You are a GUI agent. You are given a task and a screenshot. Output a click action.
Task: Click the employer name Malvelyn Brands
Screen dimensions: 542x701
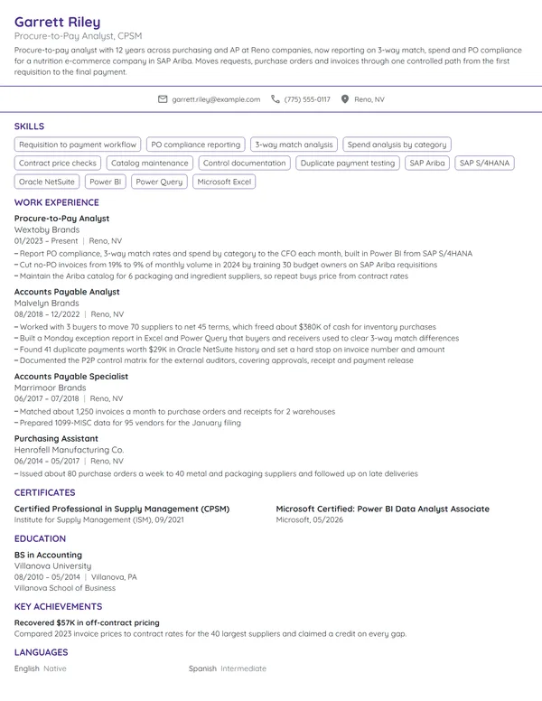coord(46,304)
